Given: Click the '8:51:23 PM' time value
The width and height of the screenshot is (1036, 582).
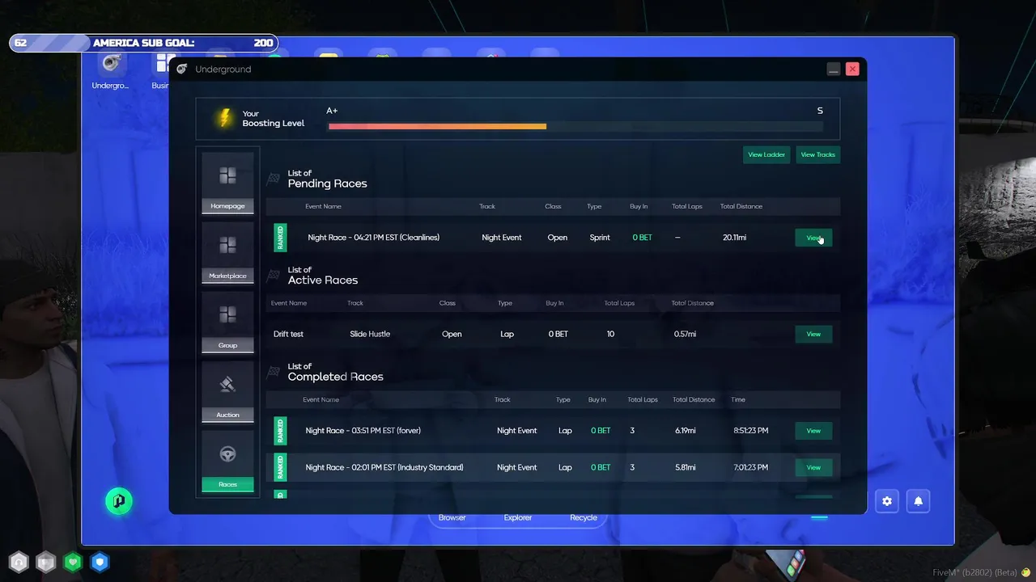Looking at the screenshot, I should tap(749, 431).
